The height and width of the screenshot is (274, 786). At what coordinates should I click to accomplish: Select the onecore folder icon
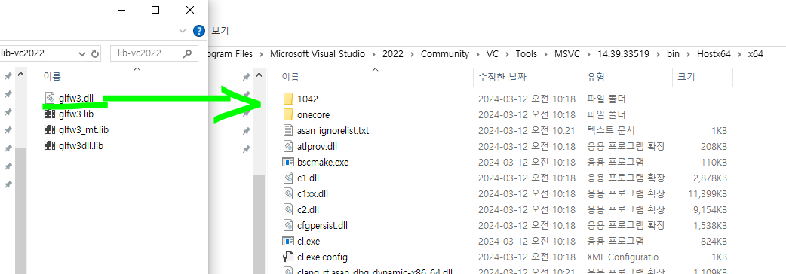click(x=288, y=114)
